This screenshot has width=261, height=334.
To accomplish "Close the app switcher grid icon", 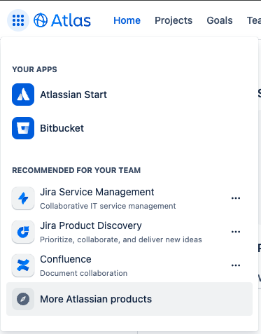I will click(x=18, y=20).
